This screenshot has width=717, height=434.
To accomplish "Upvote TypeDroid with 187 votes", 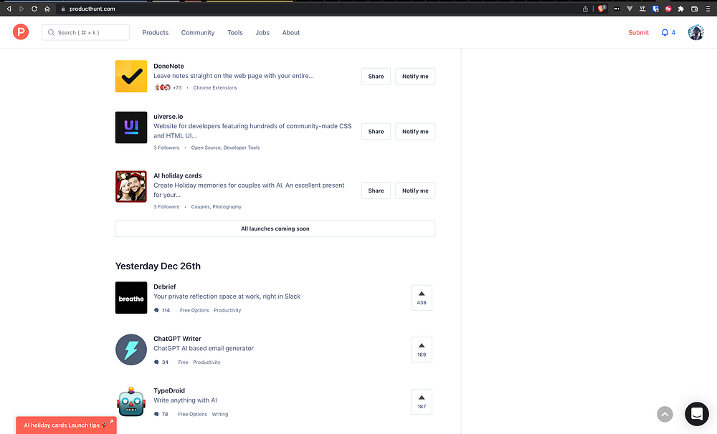I will click(422, 402).
